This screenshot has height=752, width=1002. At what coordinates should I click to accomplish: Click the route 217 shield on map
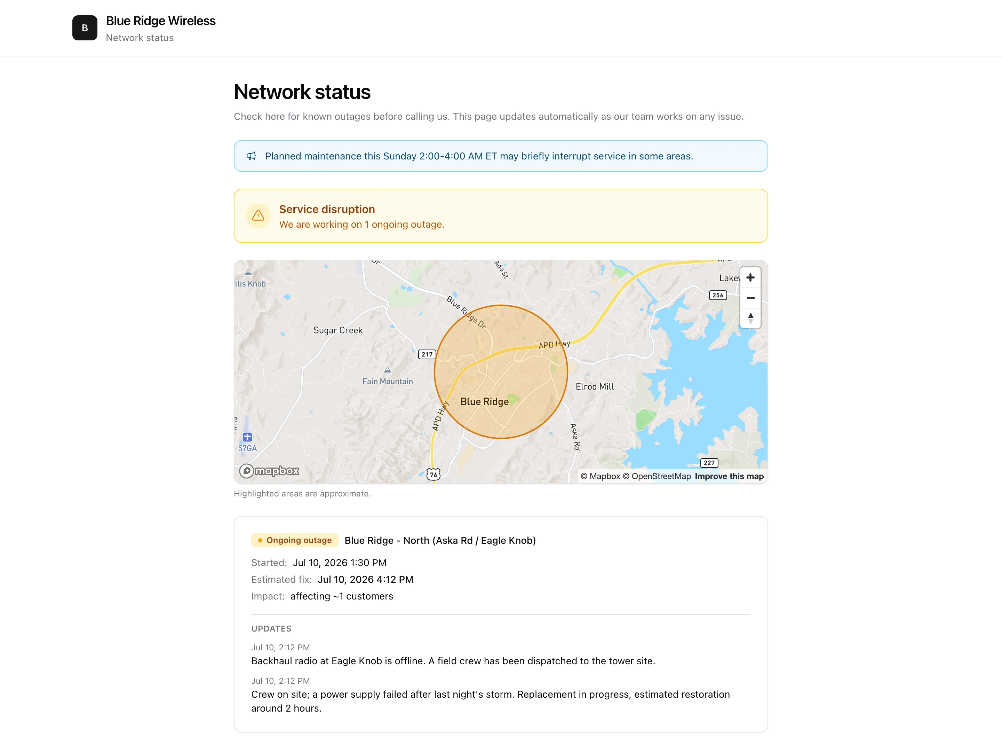427,354
